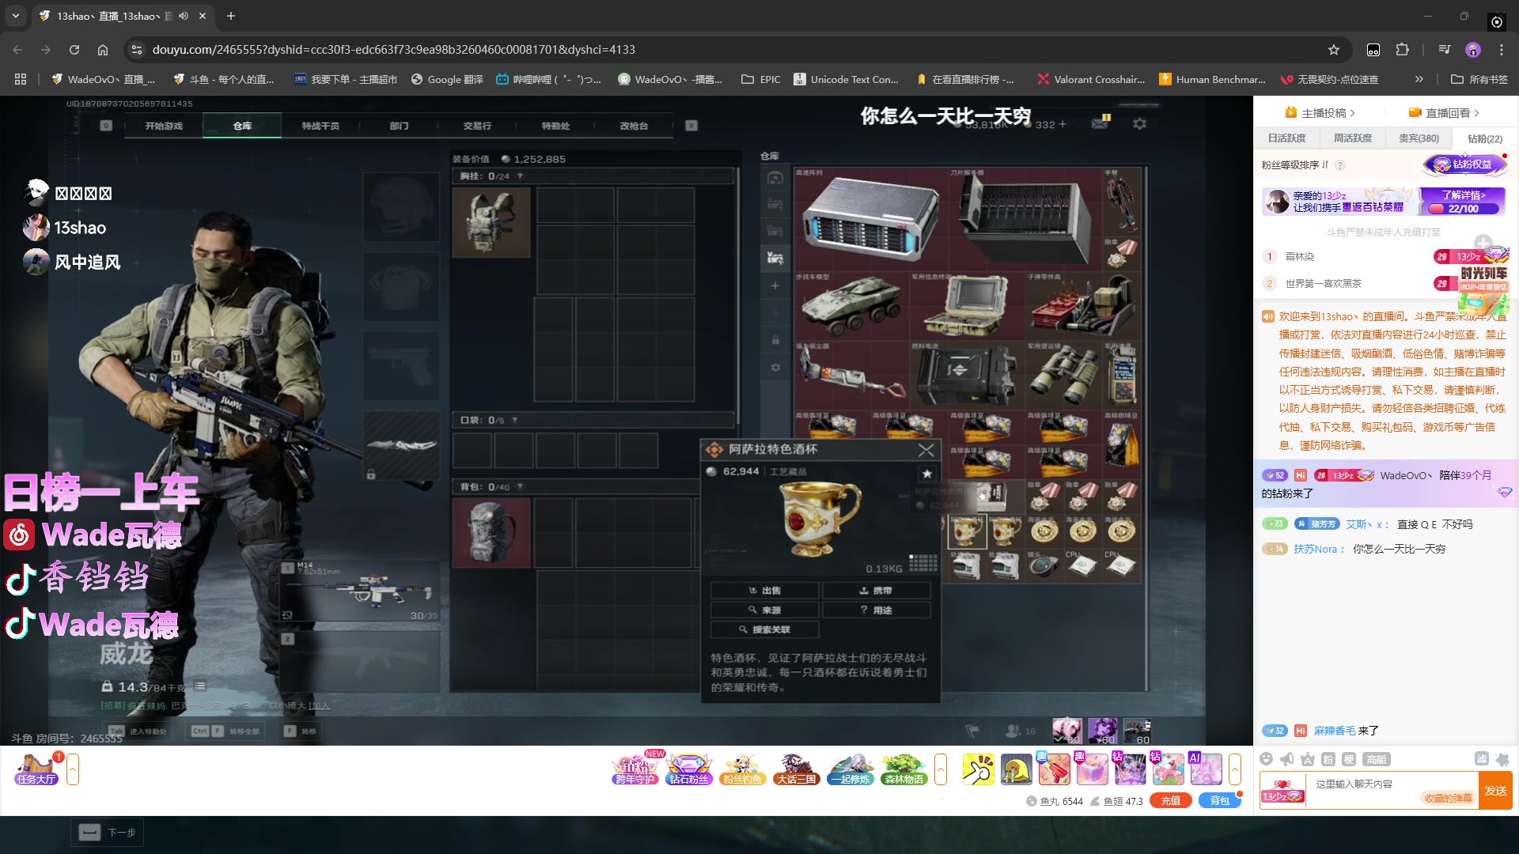The image size is (1519, 854).
Task: Click the 22/100 diamond fan progress bar
Action: tap(1463, 209)
